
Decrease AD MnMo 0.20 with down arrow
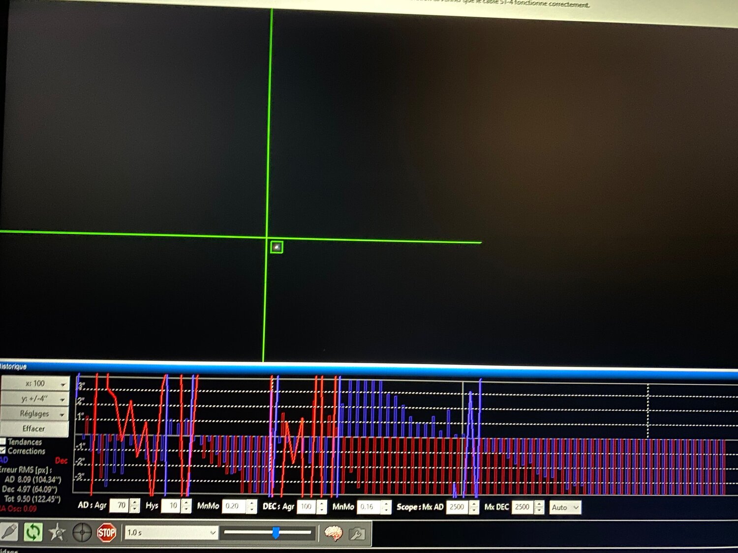tap(251, 509)
